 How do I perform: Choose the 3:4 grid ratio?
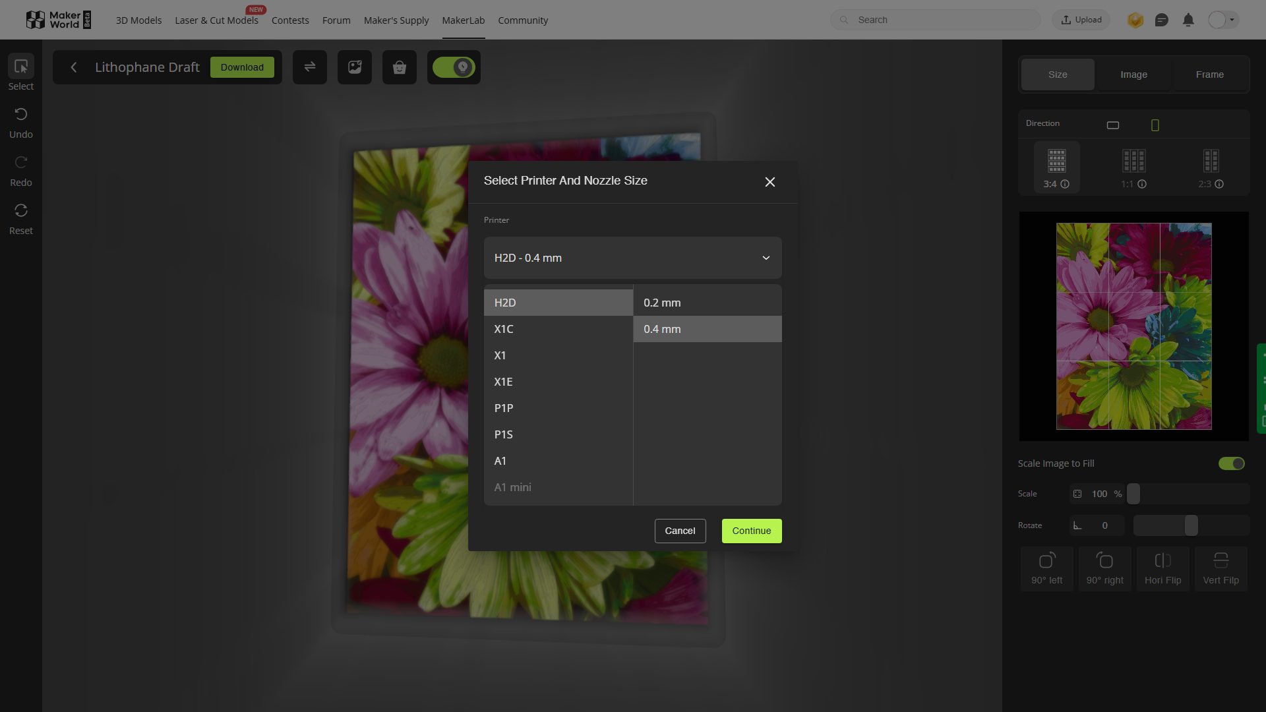[x=1056, y=167]
